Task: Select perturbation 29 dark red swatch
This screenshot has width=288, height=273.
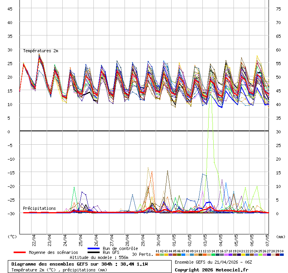Action: (x=277, y=255)
